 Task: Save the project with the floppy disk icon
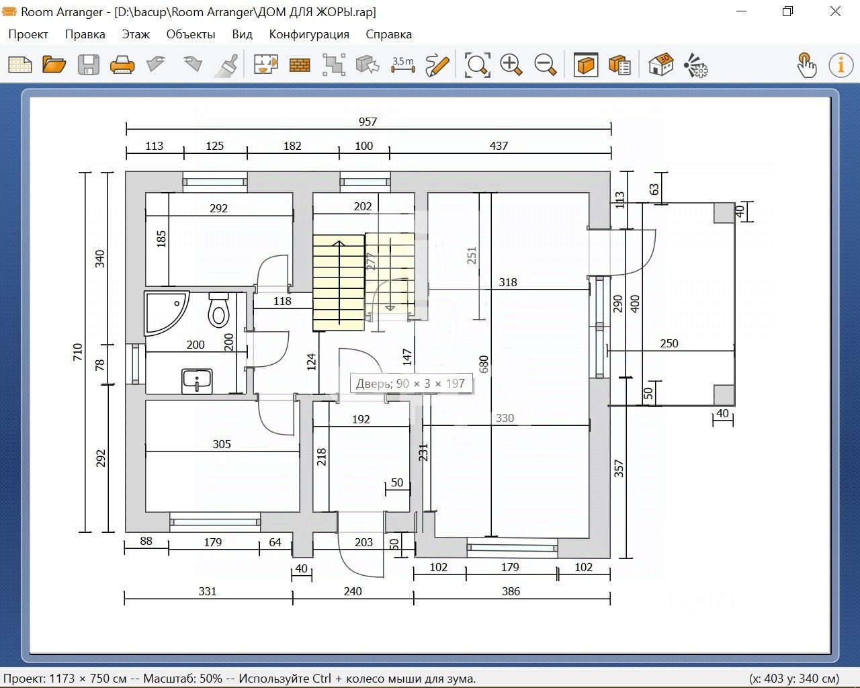(x=89, y=65)
